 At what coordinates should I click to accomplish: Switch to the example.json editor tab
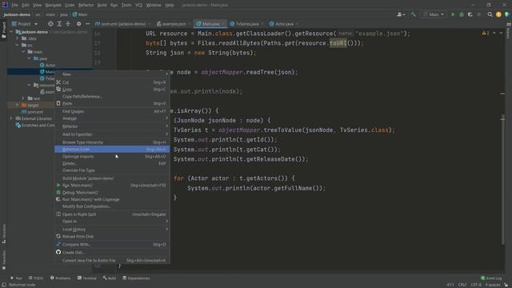pos(174,24)
